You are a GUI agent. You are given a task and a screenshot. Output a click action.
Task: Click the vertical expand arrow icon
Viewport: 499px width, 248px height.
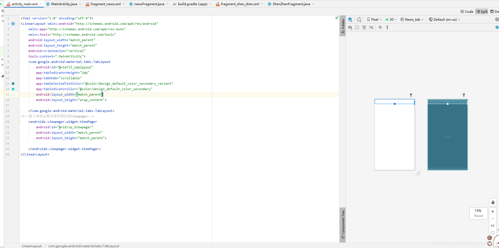coord(387,27)
